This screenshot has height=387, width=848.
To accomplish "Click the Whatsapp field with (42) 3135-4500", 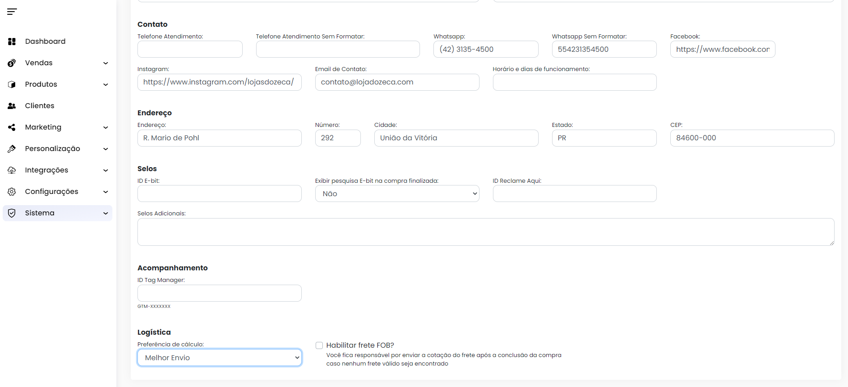I will pyautogui.click(x=486, y=49).
